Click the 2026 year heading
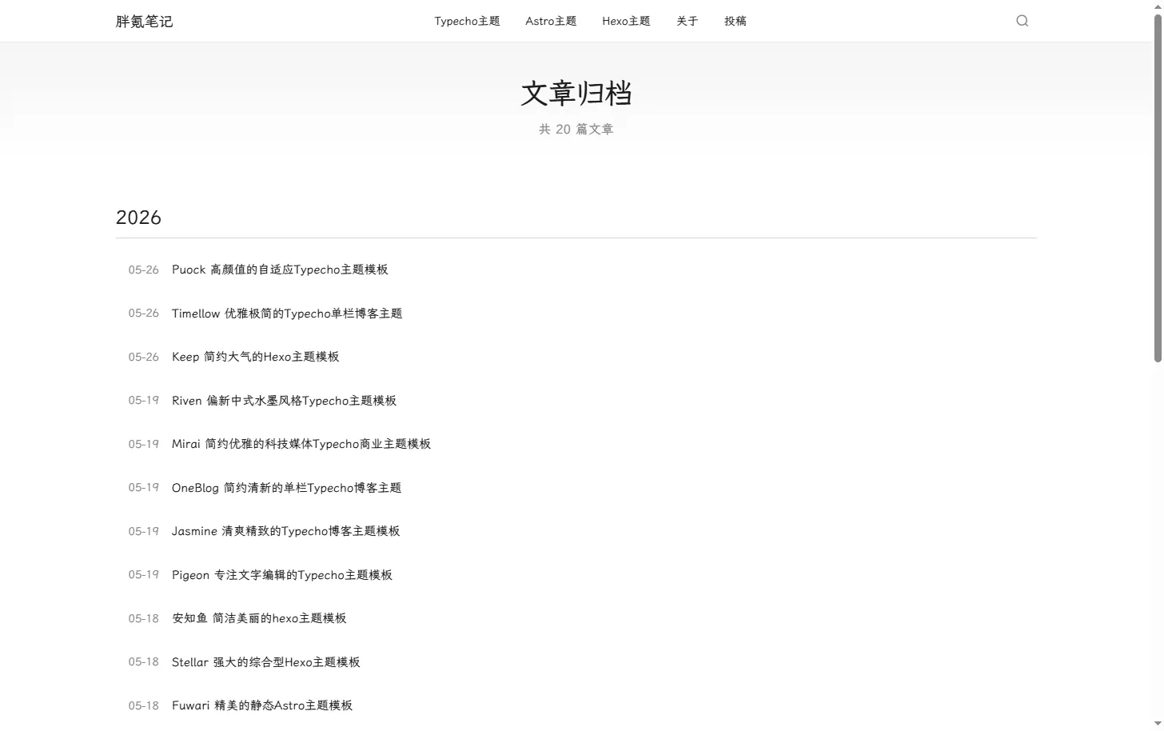Image resolution: width=1164 pixels, height=731 pixels. click(138, 218)
